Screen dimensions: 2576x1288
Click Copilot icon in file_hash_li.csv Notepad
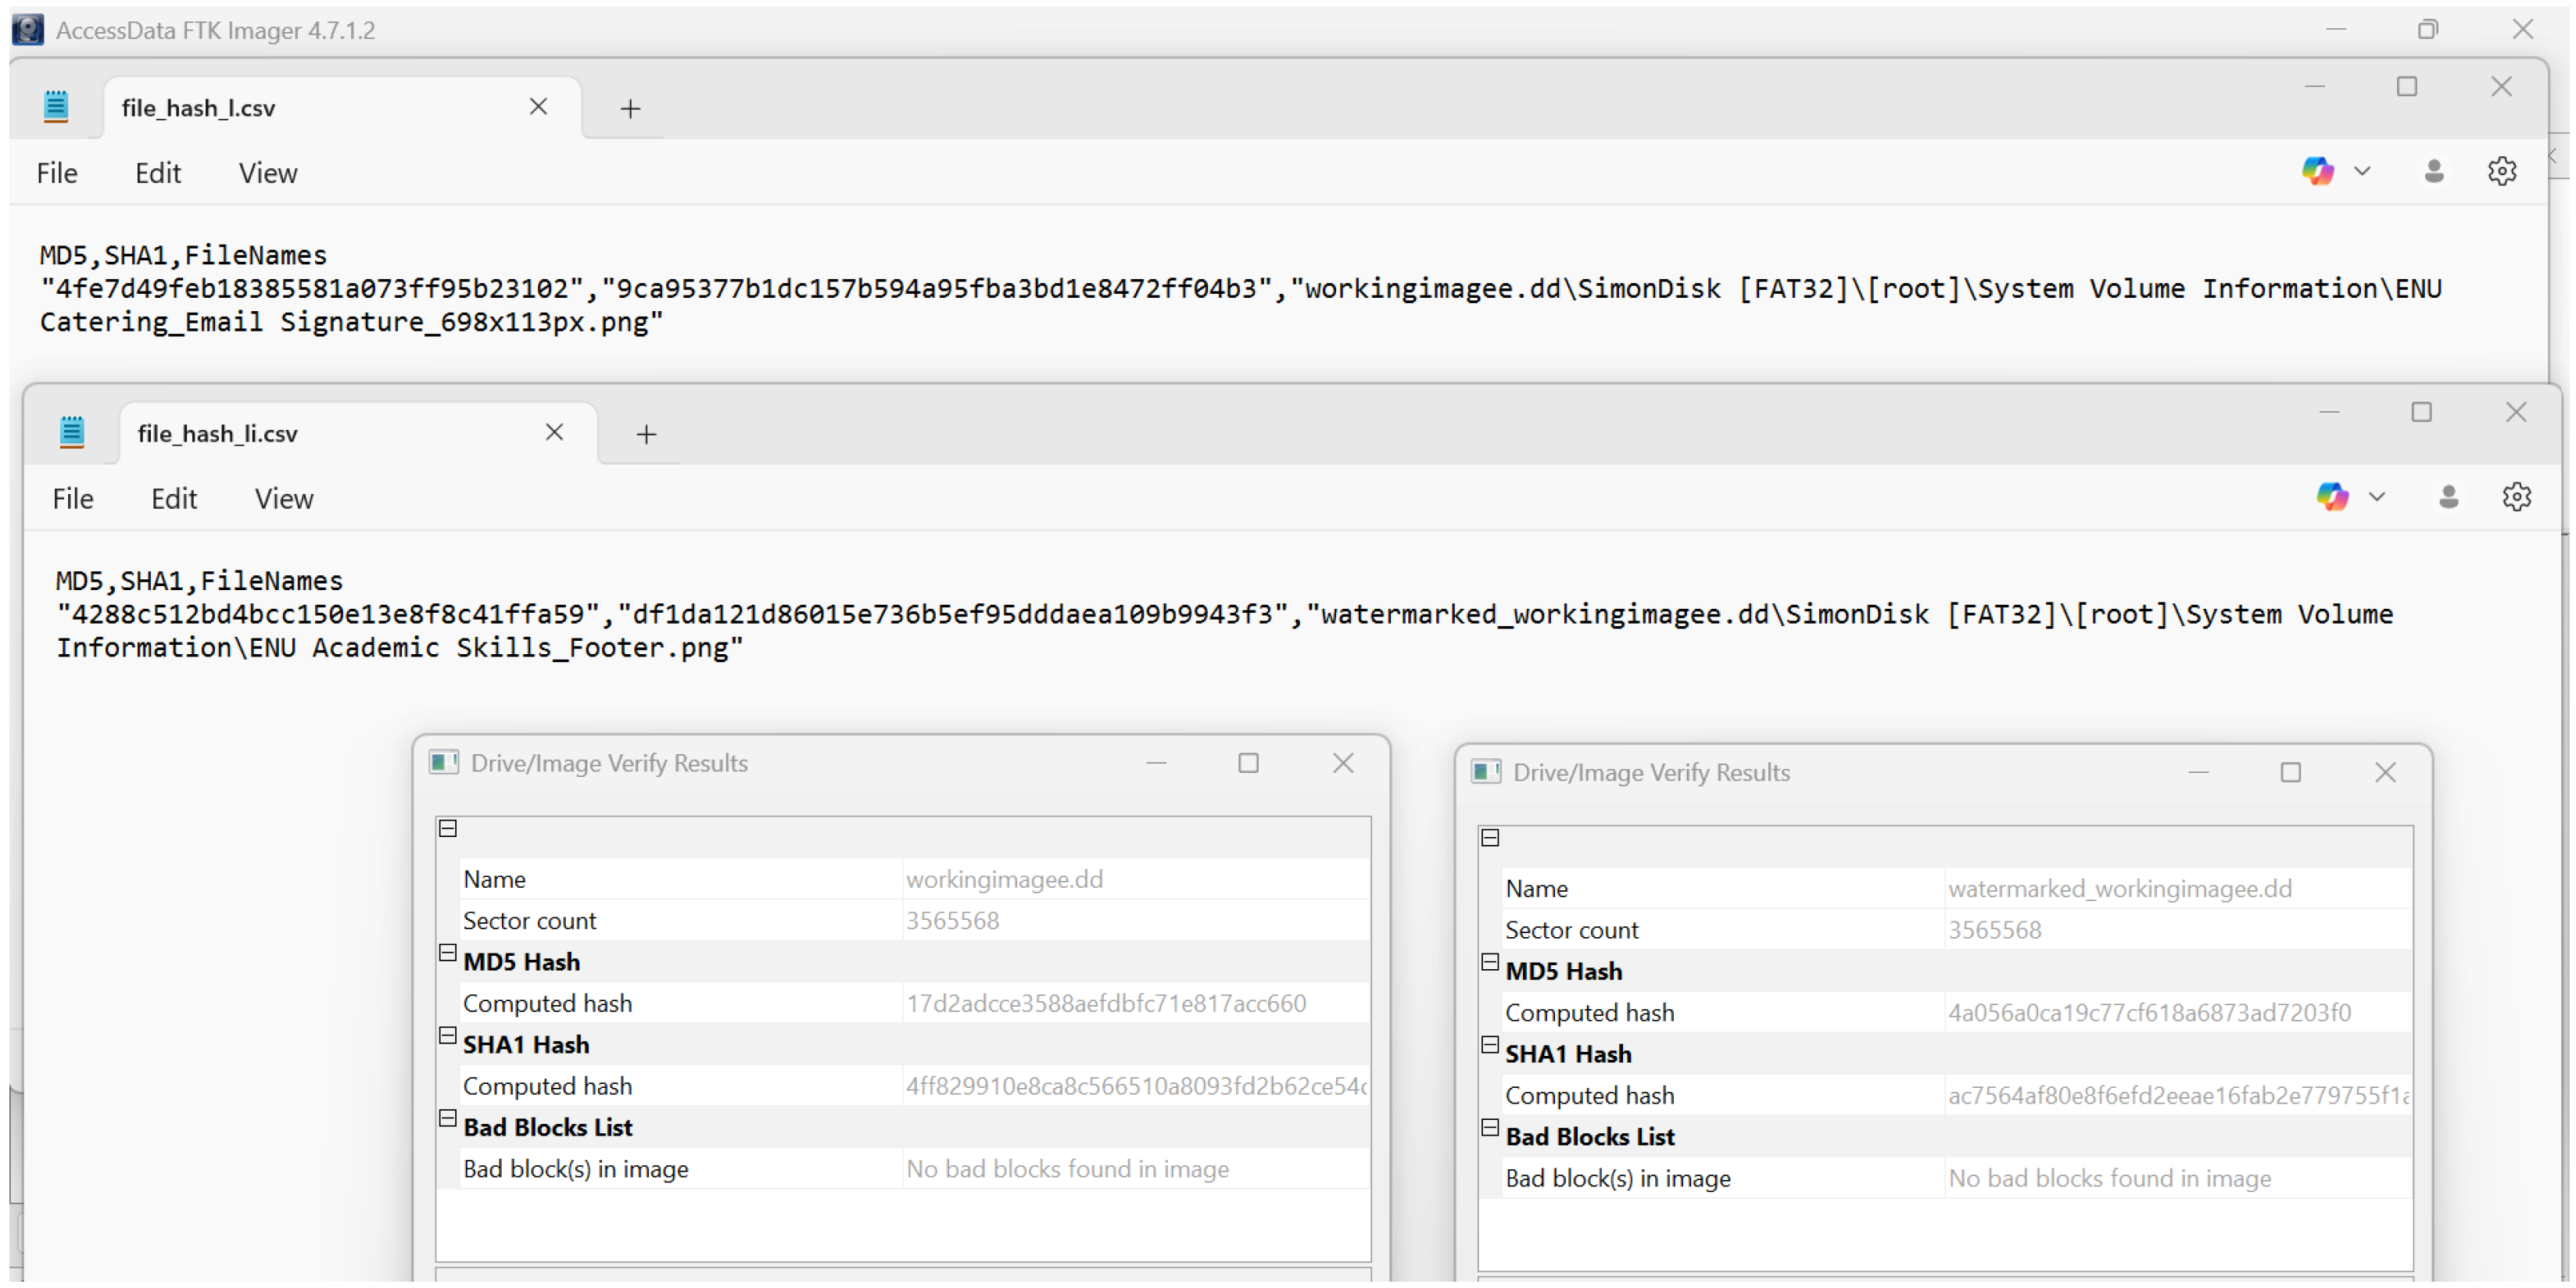point(2332,497)
